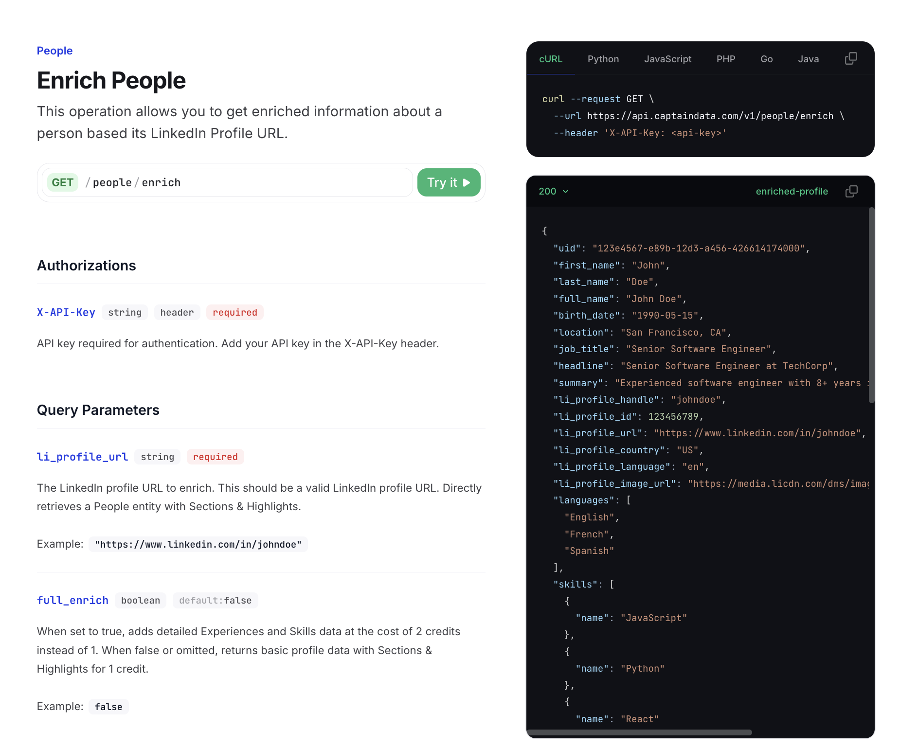Click the full_enrich parameter name
This screenshot has height=749, width=900.
pos(72,600)
